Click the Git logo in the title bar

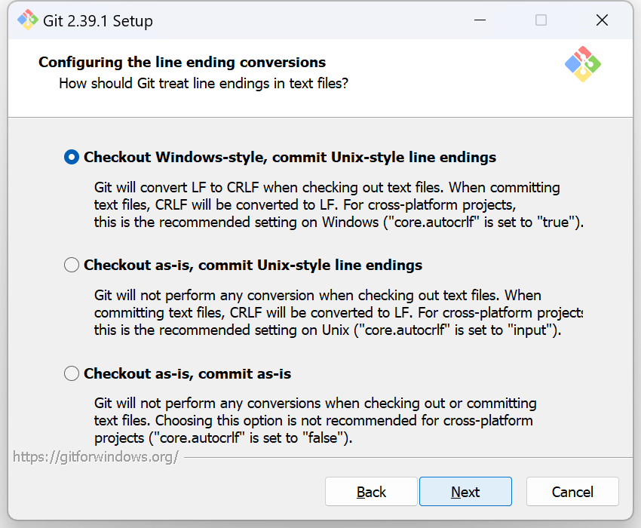pyautogui.click(x=27, y=20)
